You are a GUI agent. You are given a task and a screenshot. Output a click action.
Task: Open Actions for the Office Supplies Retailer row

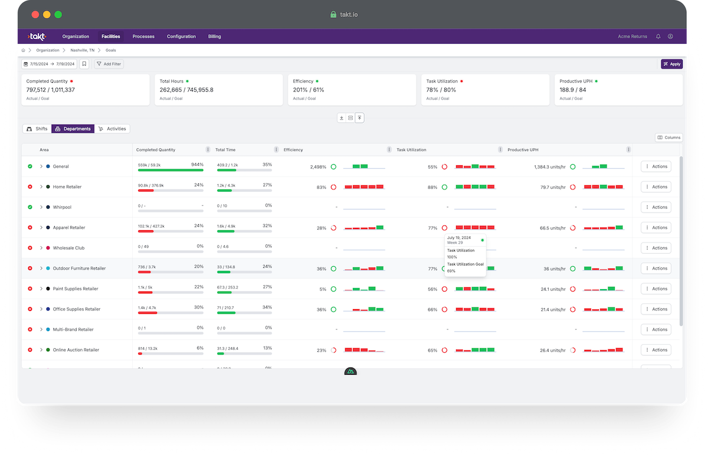pyautogui.click(x=656, y=309)
